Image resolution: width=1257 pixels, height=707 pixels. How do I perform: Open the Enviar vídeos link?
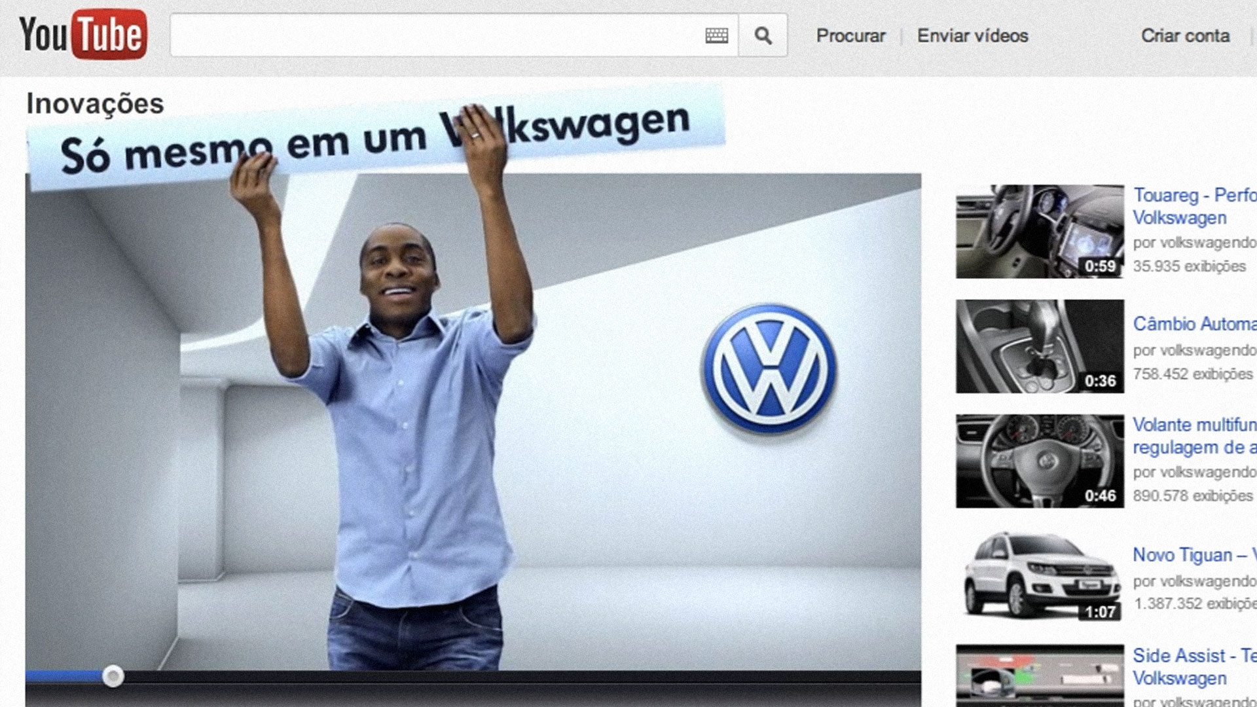(x=972, y=36)
